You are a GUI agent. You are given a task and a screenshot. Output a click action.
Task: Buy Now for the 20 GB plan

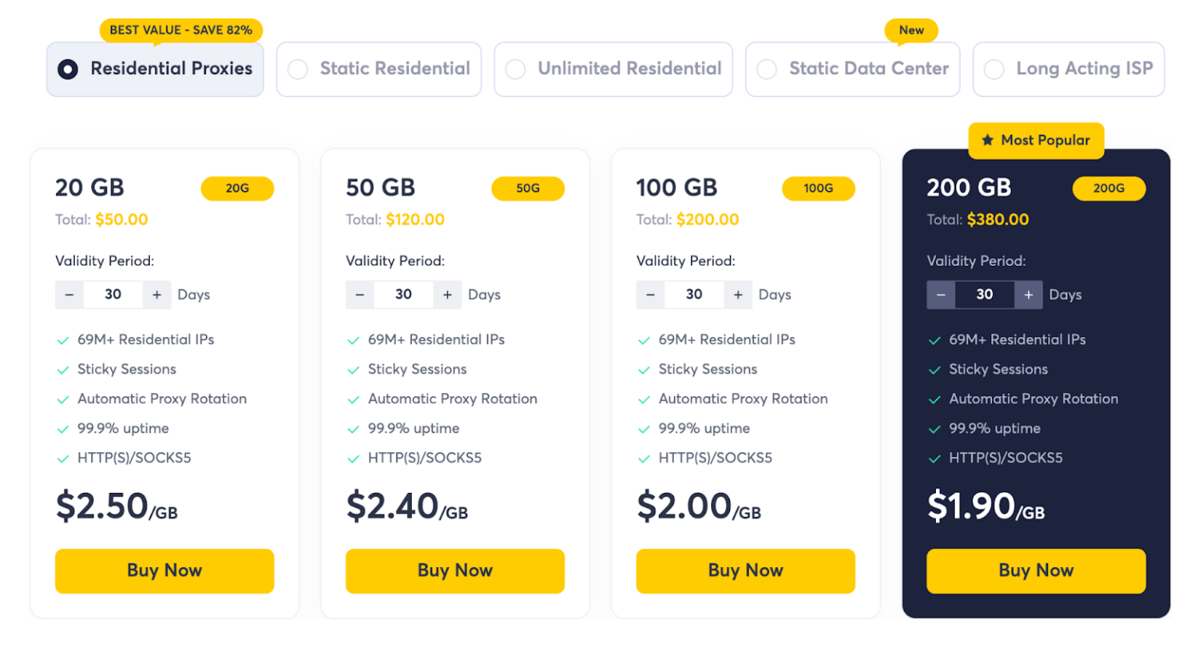coord(165,571)
